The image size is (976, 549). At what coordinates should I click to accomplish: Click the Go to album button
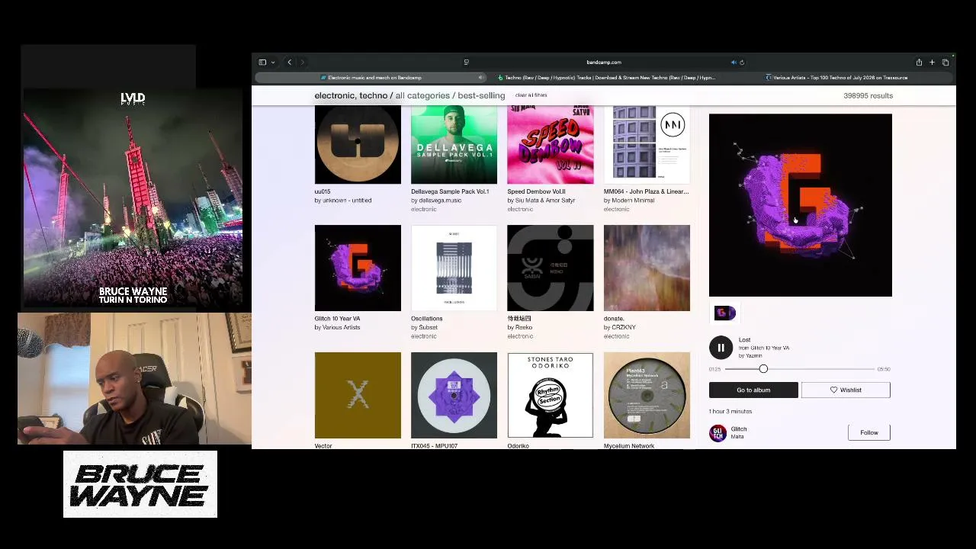point(753,390)
